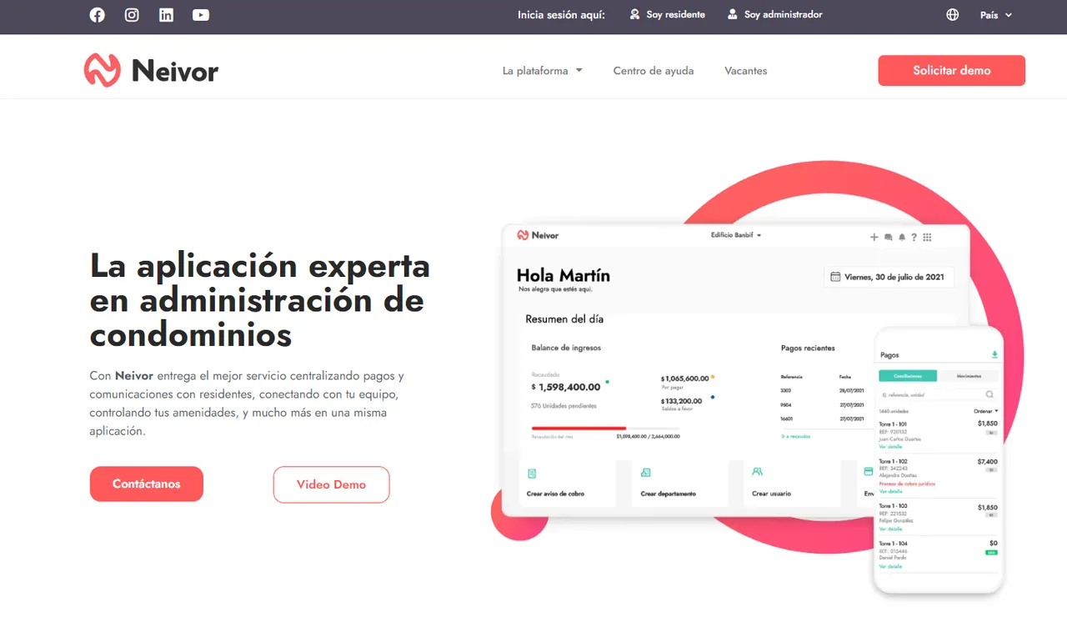
Task: Click the Torre 1 - 103 payment row
Action: pos(939,517)
